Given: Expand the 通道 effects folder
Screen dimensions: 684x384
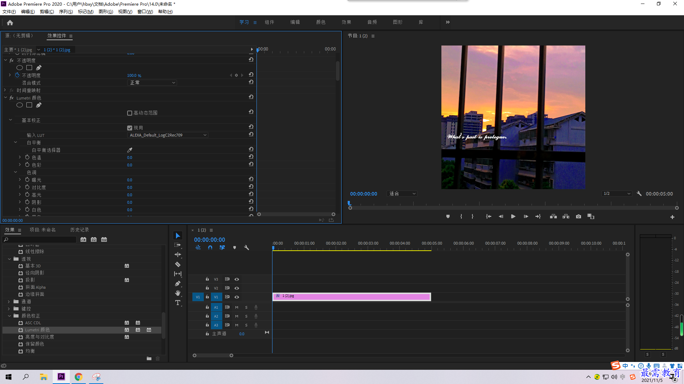Looking at the screenshot, I should pyautogui.click(x=9, y=302).
